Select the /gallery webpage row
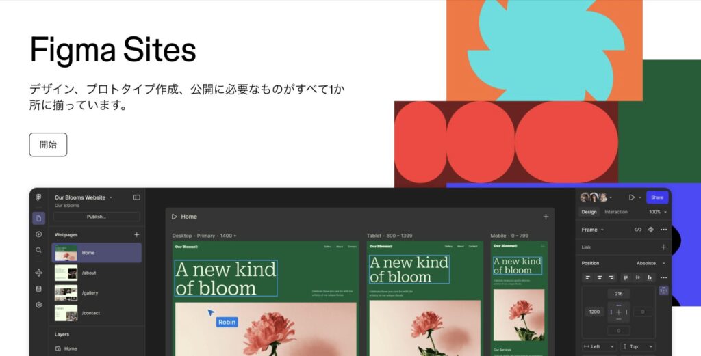 click(97, 292)
